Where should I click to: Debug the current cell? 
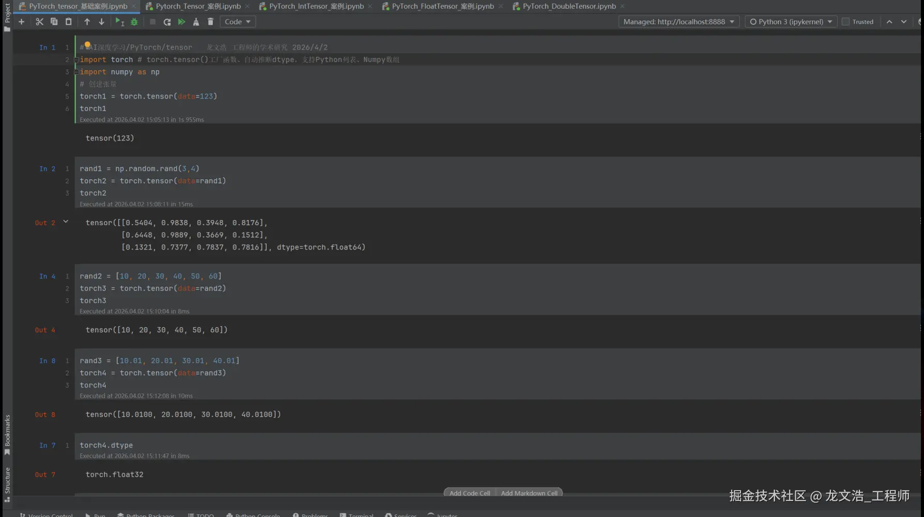[134, 22]
